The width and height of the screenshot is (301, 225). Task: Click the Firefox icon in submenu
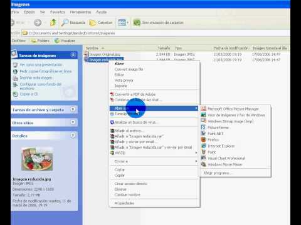[203, 139]
